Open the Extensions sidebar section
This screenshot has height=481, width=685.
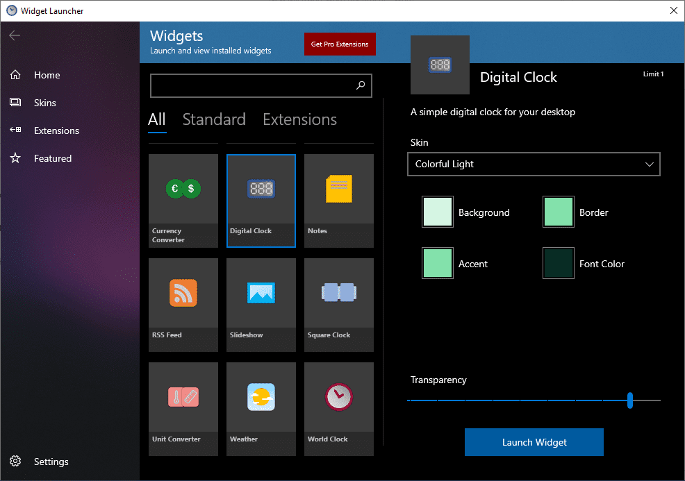[x=56, y=130]
